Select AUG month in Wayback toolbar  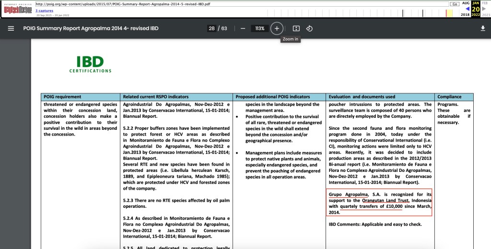(x=466, y=3)
